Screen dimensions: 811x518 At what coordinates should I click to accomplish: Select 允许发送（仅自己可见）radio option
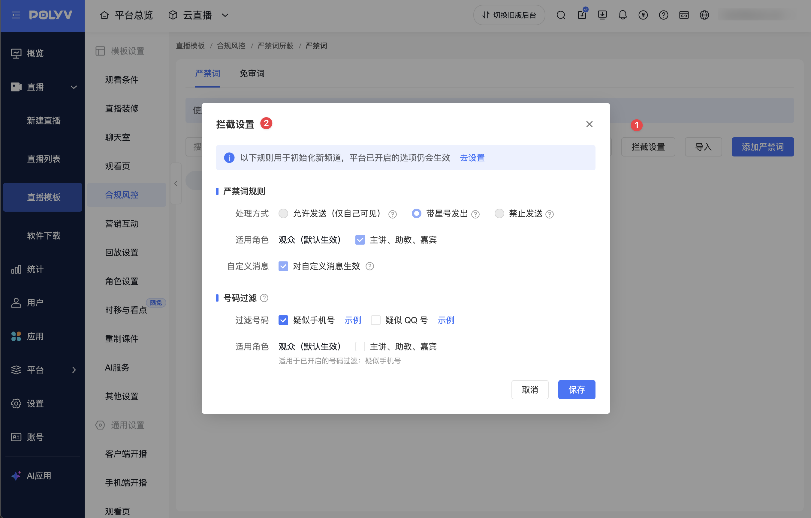point(283,214)
